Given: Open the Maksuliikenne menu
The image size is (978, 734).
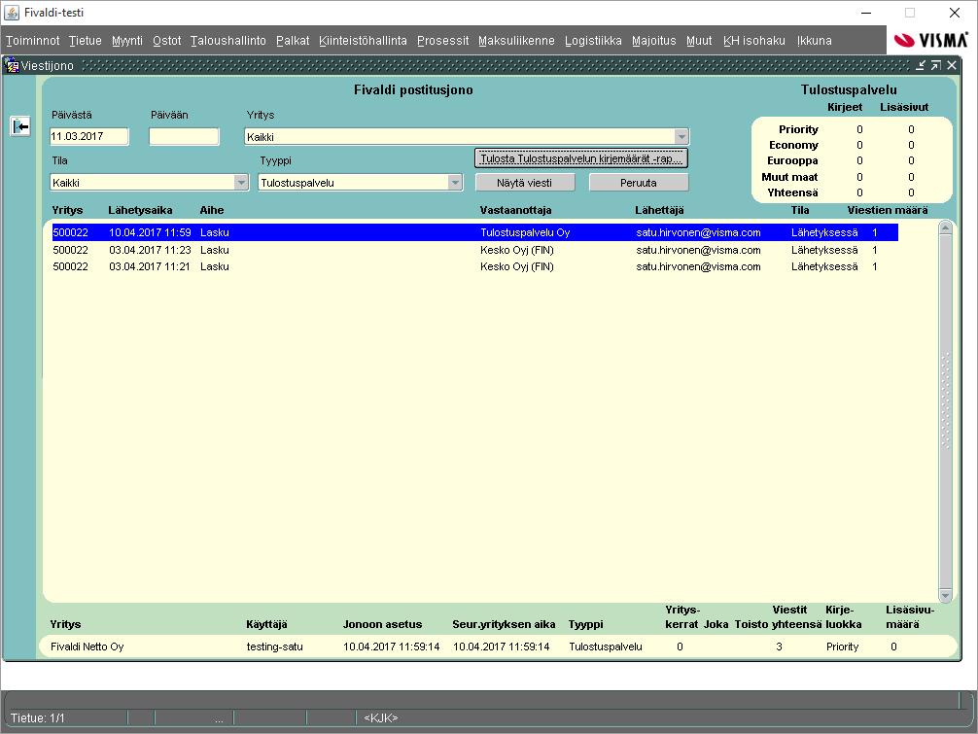Looking at the screenshot, I should [516, 41].
